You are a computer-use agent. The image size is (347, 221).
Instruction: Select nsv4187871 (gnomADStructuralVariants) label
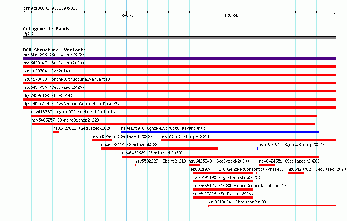pyautogui.click(x=74, y=112)
